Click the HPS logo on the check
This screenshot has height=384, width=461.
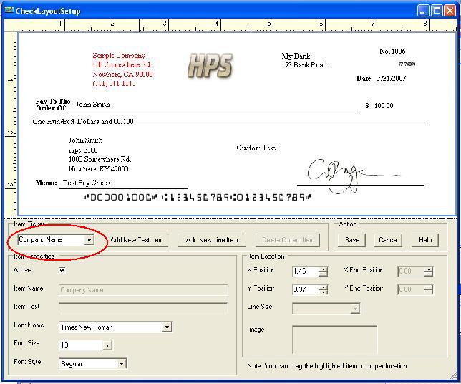click(210, 66)
